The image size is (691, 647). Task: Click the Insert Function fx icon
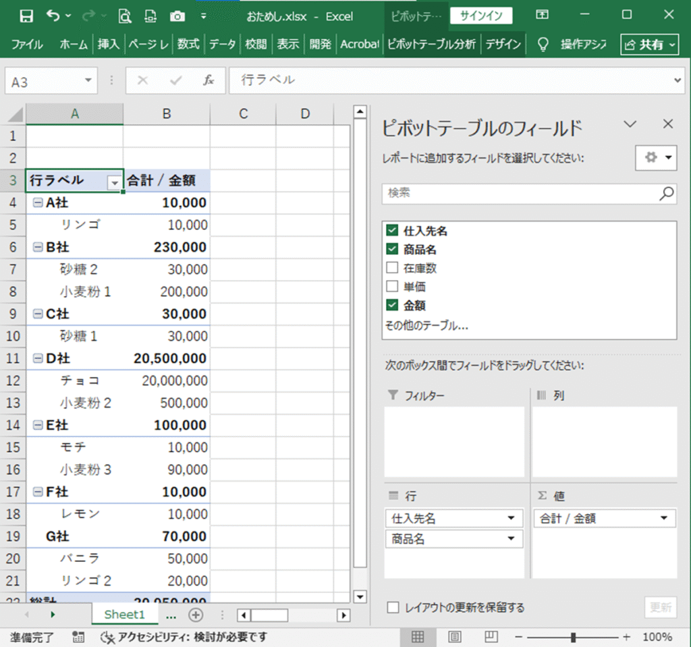209,80
